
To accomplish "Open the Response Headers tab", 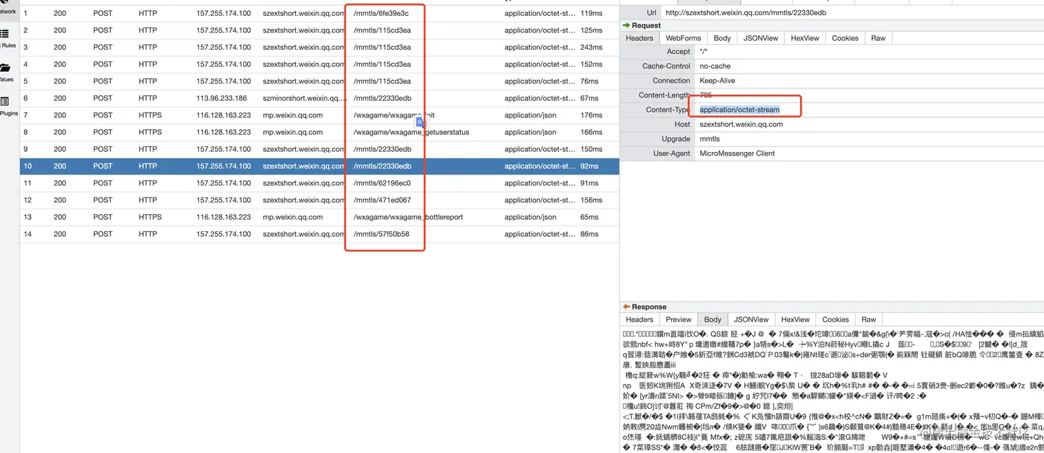I will click(x=639, y=319).
